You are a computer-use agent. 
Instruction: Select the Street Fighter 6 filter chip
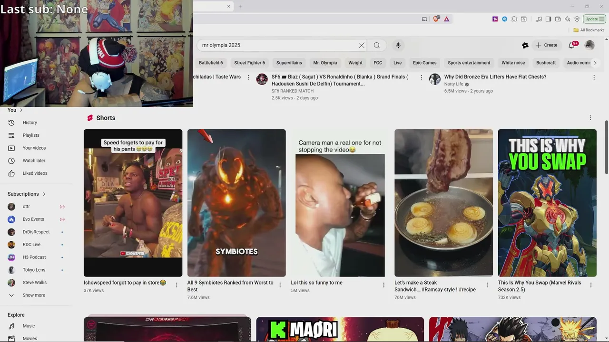249,63
